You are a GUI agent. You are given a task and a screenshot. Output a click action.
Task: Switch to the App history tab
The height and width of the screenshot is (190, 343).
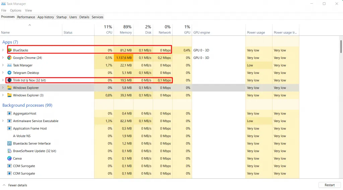pyautogui.click(x=46, y=17)
